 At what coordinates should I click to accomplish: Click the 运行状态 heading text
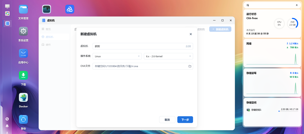tap(251, 14)
